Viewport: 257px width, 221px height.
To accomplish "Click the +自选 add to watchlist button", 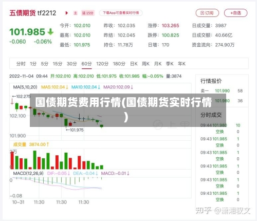I will pyautogui.click(x=235, y=13).
